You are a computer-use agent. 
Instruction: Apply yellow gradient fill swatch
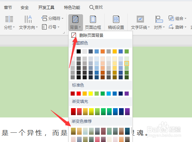pyautogui.click(x=91, y=111)
